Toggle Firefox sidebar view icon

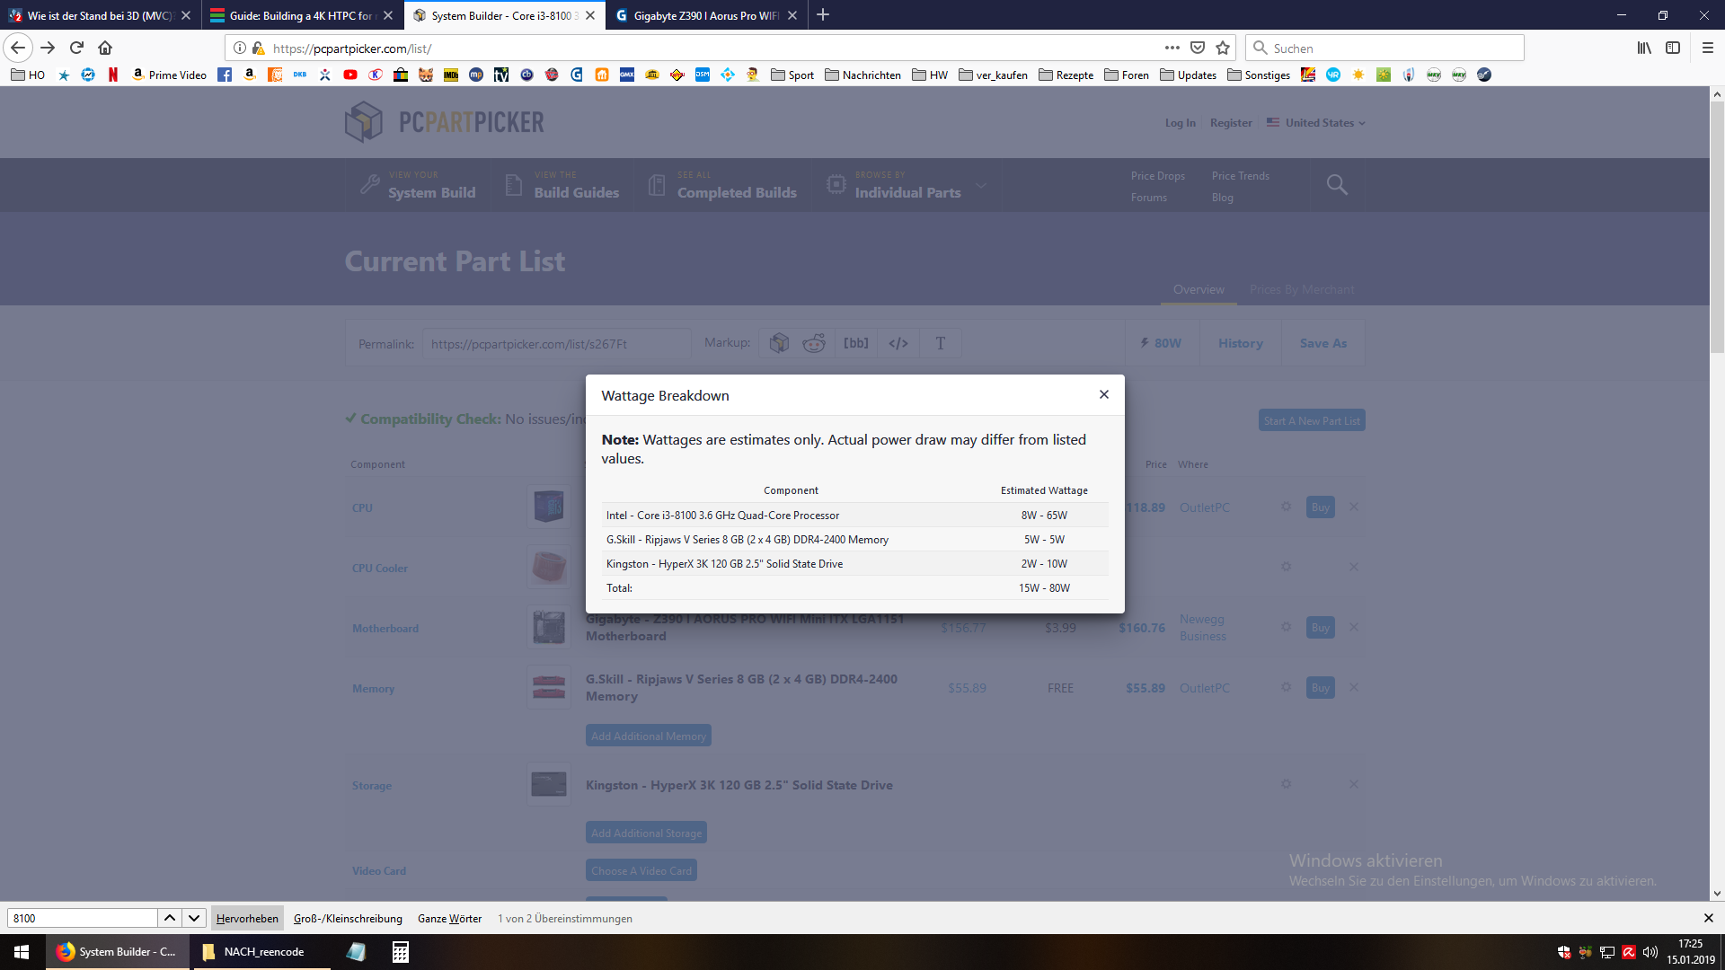(1673, 48)
